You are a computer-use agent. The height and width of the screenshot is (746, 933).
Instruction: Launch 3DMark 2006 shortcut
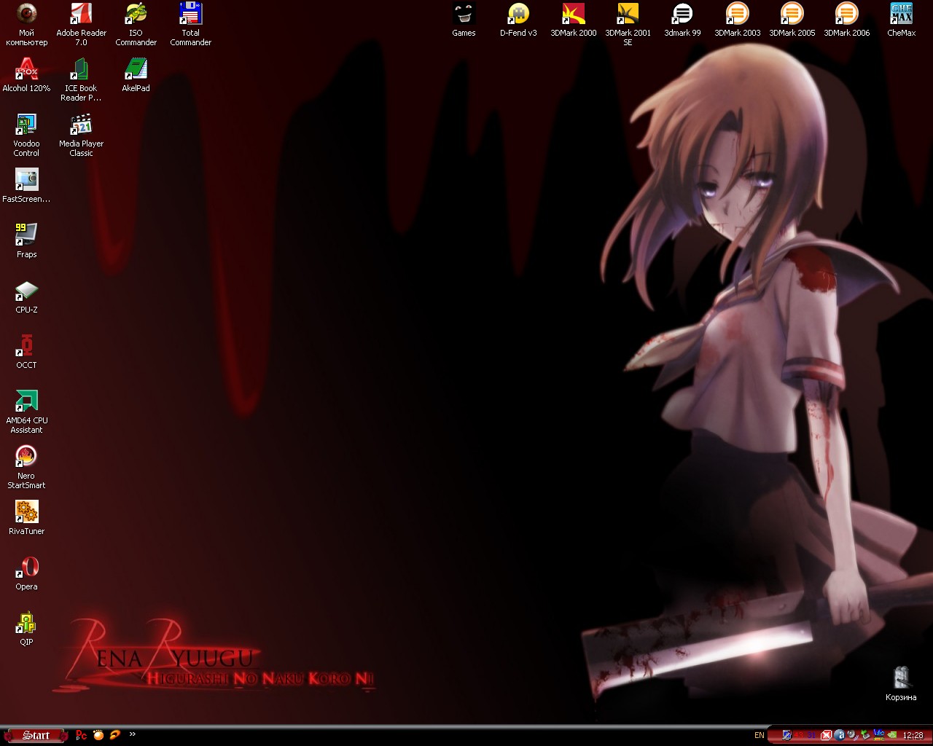click(846, 20)
